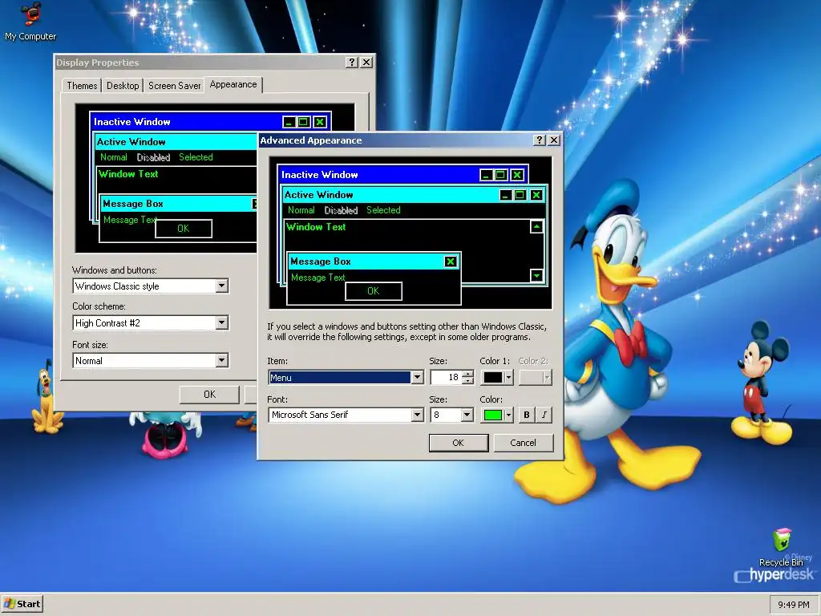Click Cancel in Advanced Appearance dialog
The width and height of the screenshot is (821, 616).
[x=523, y=443]
